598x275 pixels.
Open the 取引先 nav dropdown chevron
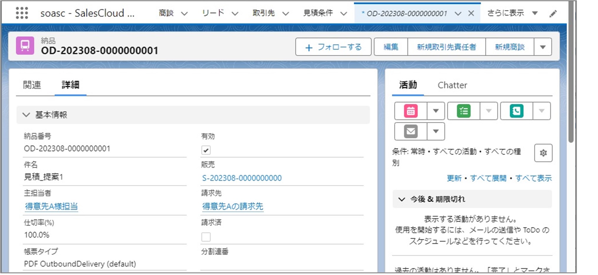click(x=285, y=14)
